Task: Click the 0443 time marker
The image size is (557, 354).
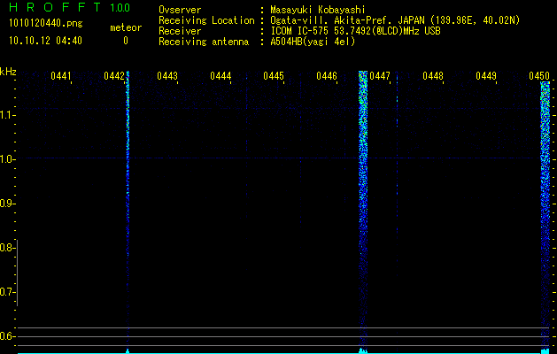Action: [x=167, y=76]
